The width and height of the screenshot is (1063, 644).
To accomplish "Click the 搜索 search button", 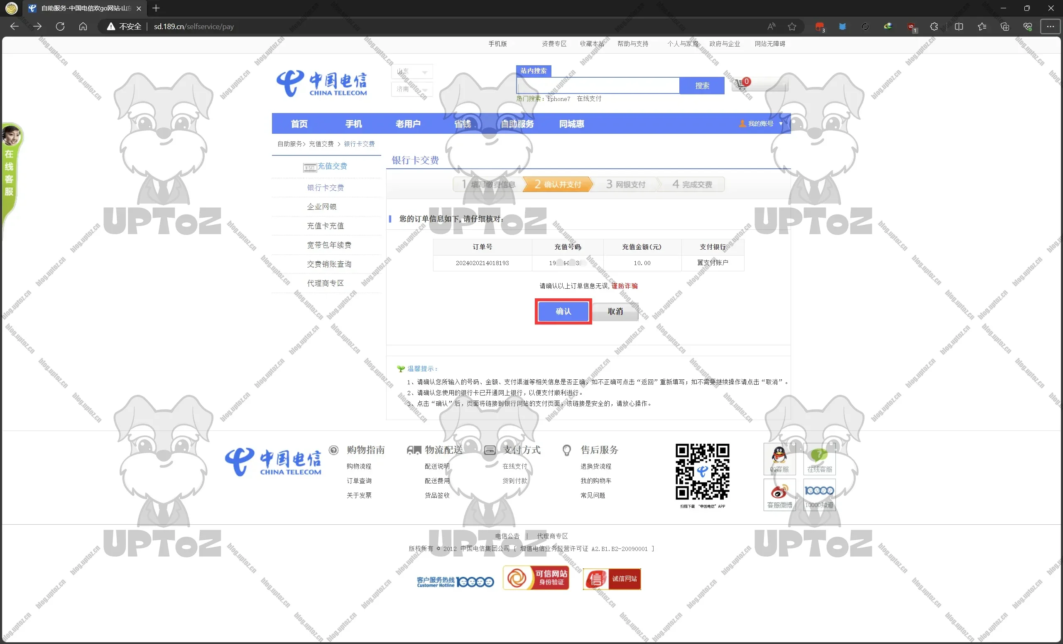I will click(701, 86).
